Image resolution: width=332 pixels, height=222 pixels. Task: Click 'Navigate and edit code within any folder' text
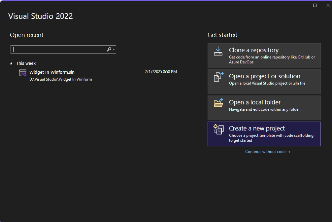(x=264, y=109)
